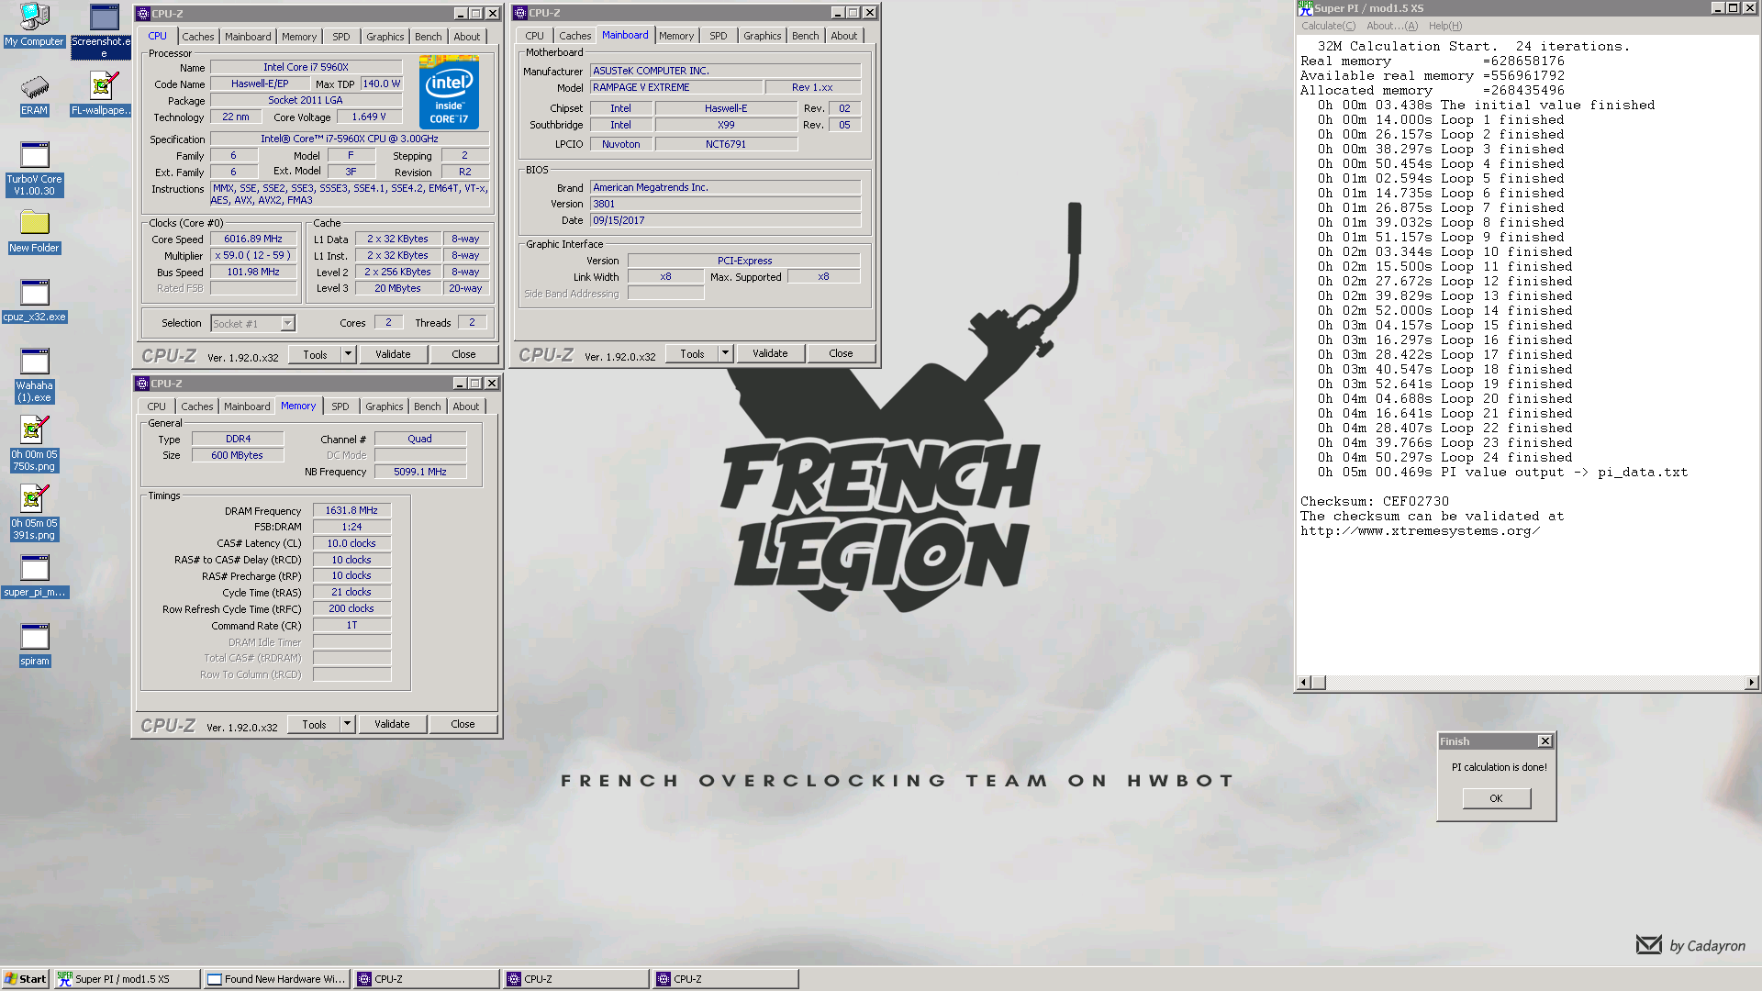Image resolution: width=1762 pixels, height=991 pixels.
Task: Launch spiram desktop icon
Action: tap(34, 645)
